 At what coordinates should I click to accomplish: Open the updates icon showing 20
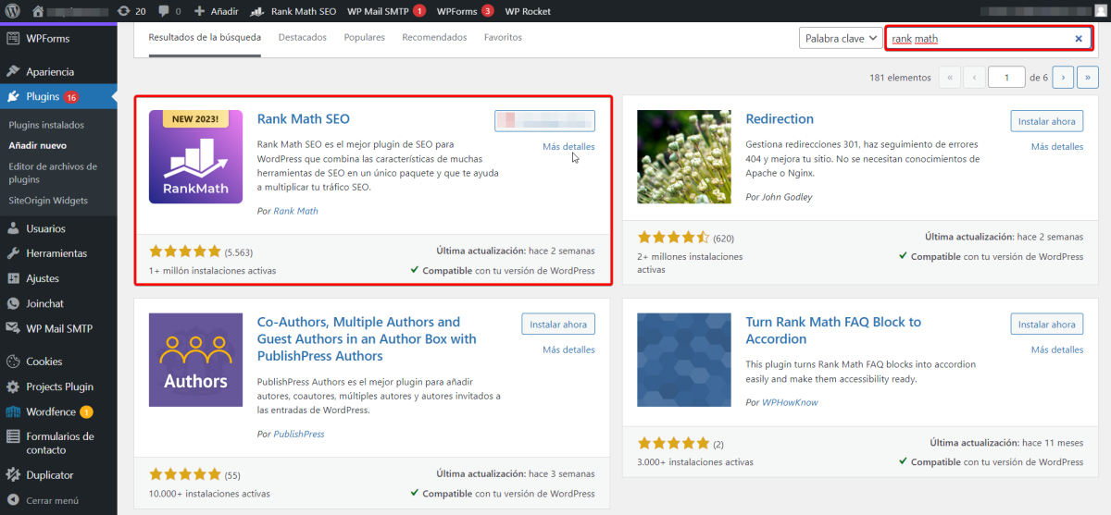coord(132,11)
